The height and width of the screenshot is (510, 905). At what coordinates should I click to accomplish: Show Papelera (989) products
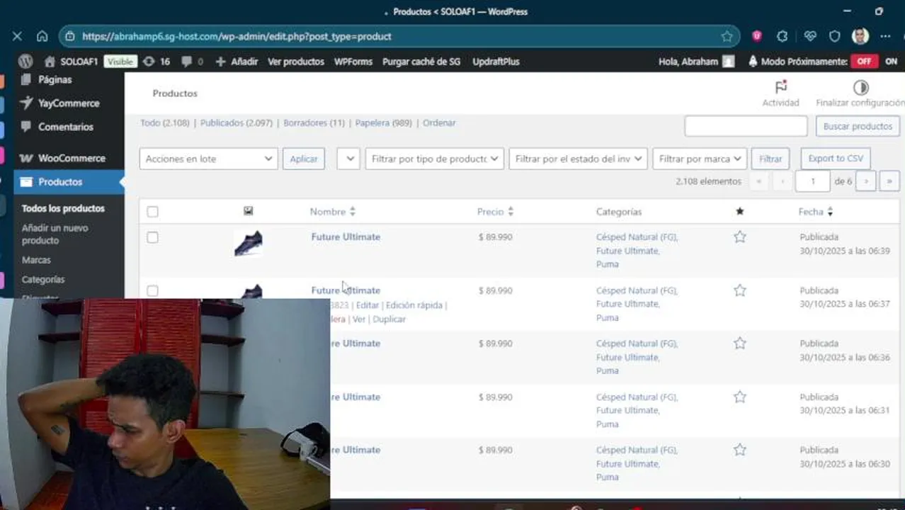pos(383,123)
